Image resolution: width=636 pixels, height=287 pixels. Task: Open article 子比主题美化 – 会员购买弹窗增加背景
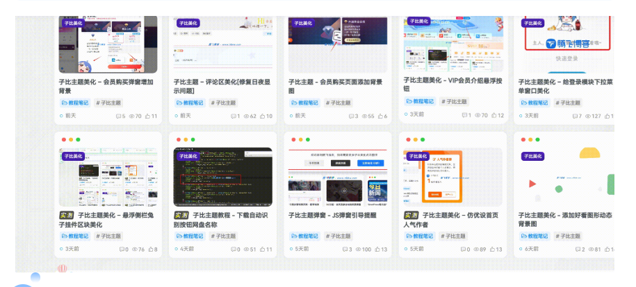106,86
